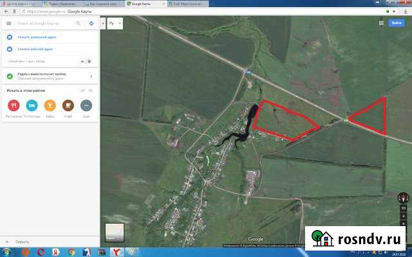412x257 pixels.
Task: Open the active Yandex Browser taskbar icon
Action: [117, 253]
